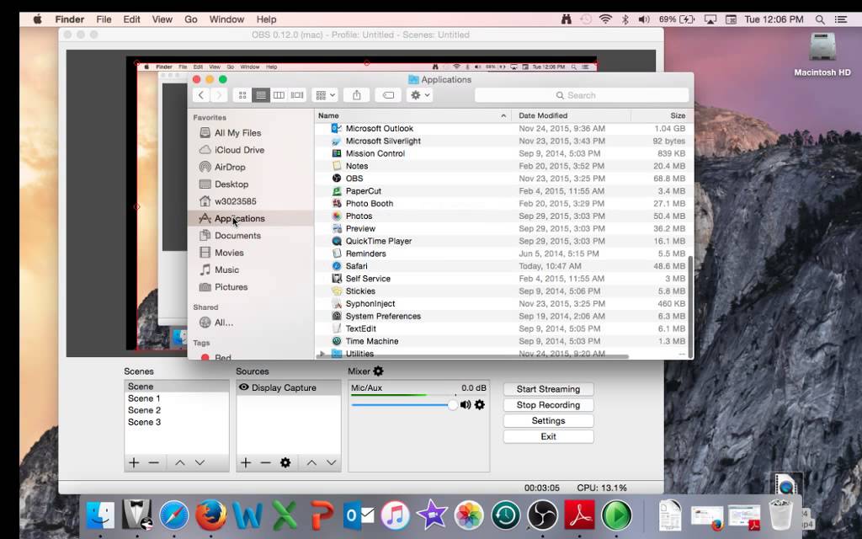This screenshot has width=862, height=539.
Task: Open OBS Settings button
Action: [548, 421]
